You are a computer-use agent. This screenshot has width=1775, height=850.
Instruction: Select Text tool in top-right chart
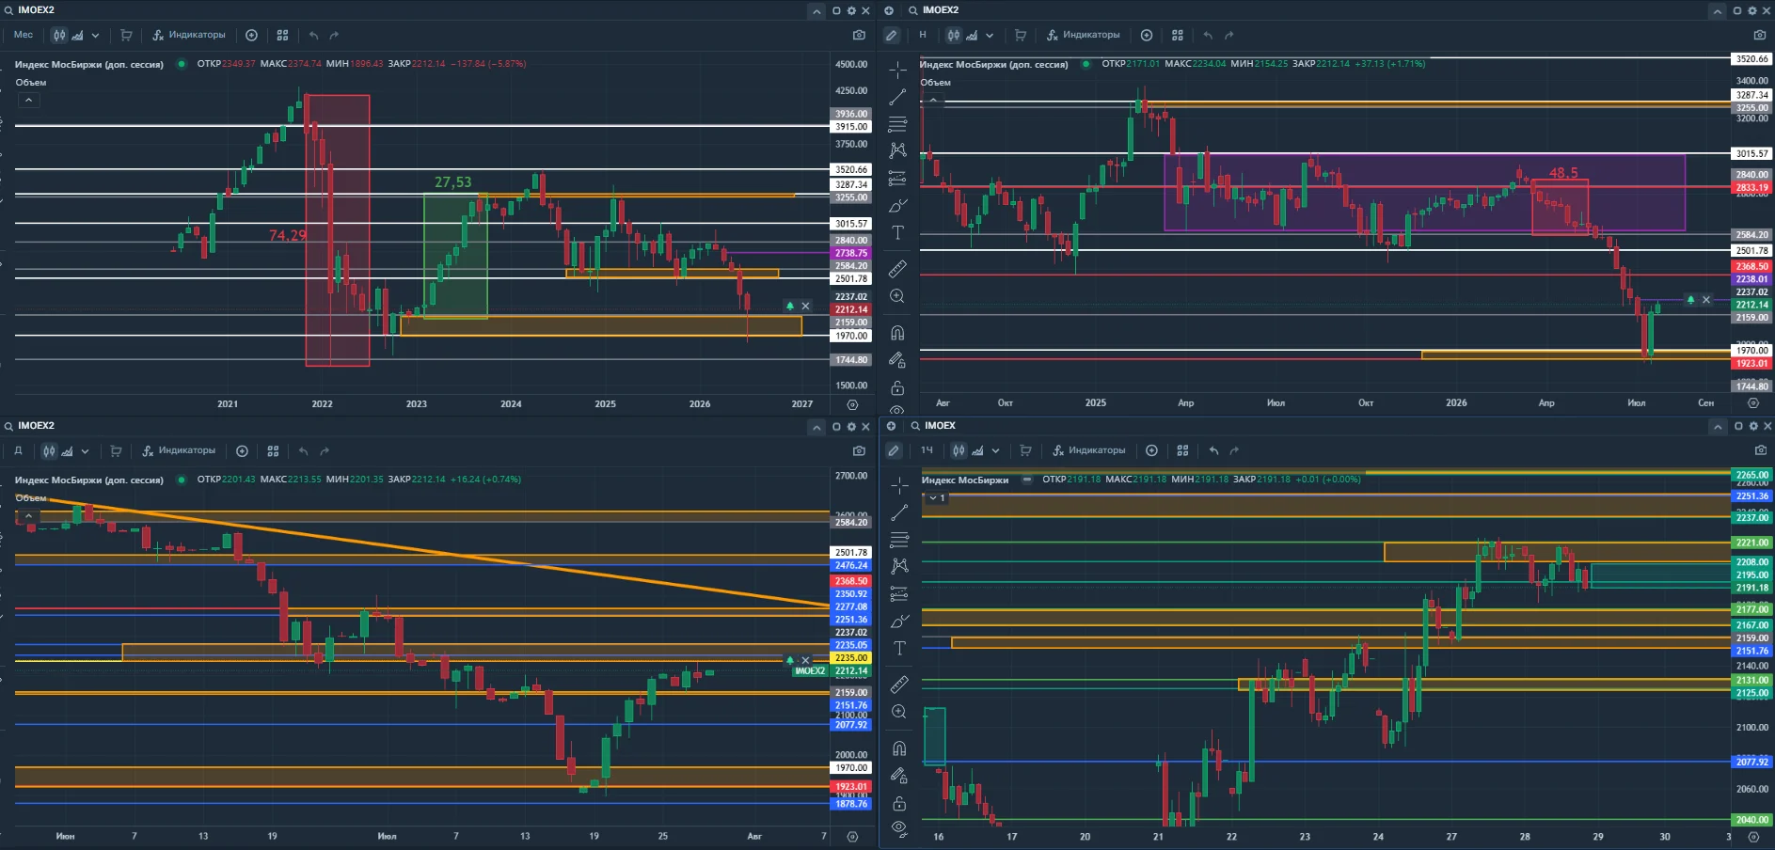[x=898, y=232]
